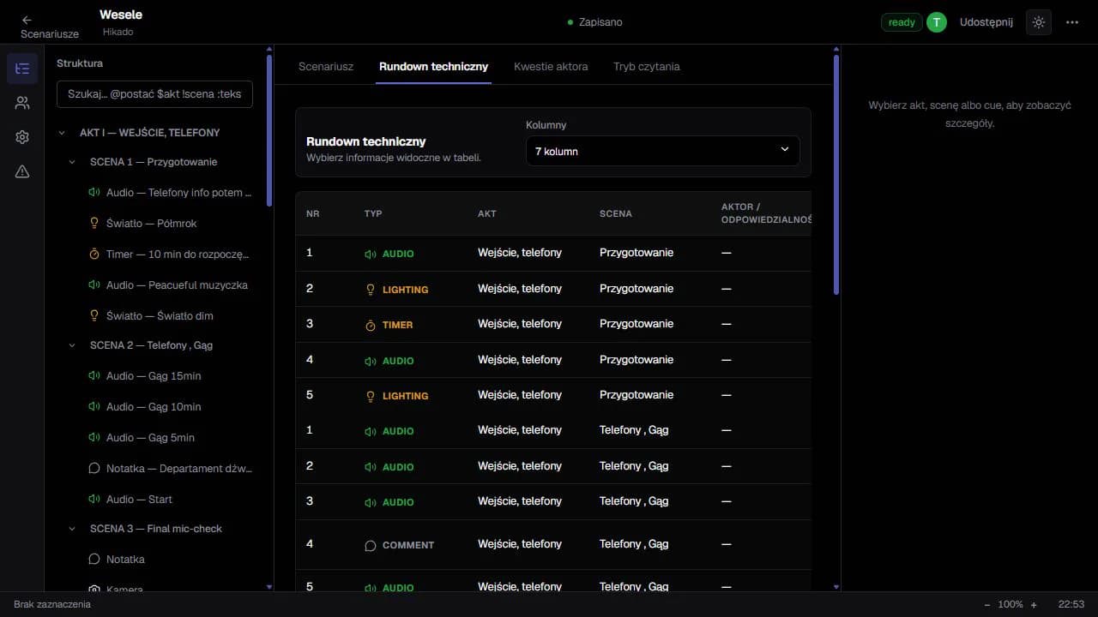Viewport: 1098px width, 617px height.
Task: Click the rundown table vertical scrollbar
Action: tap(836, 175)
